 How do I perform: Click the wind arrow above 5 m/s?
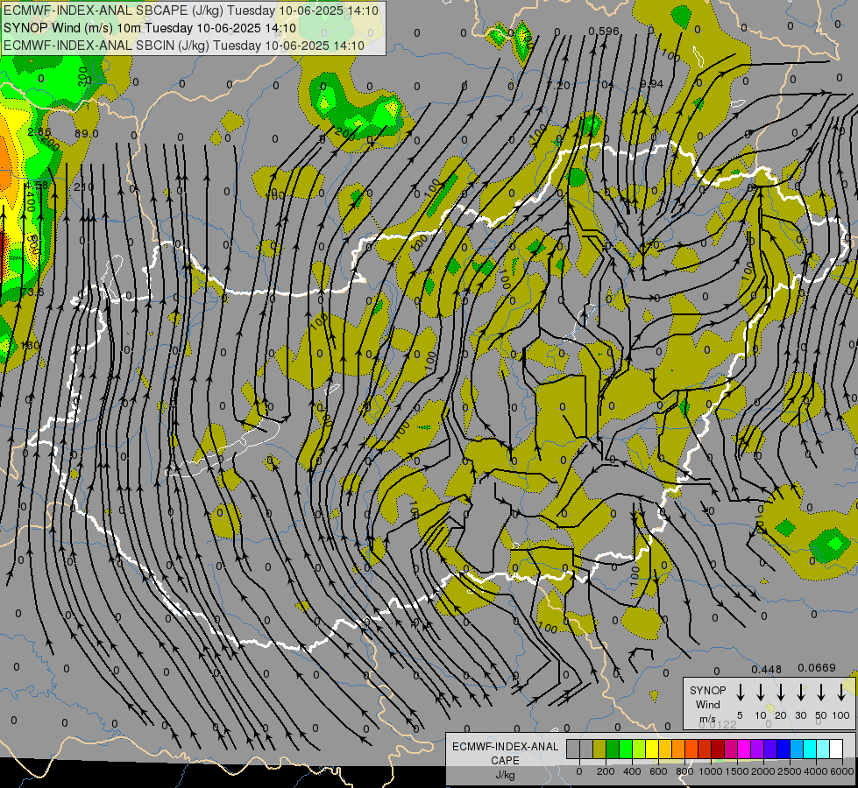[x=740, y=693]
